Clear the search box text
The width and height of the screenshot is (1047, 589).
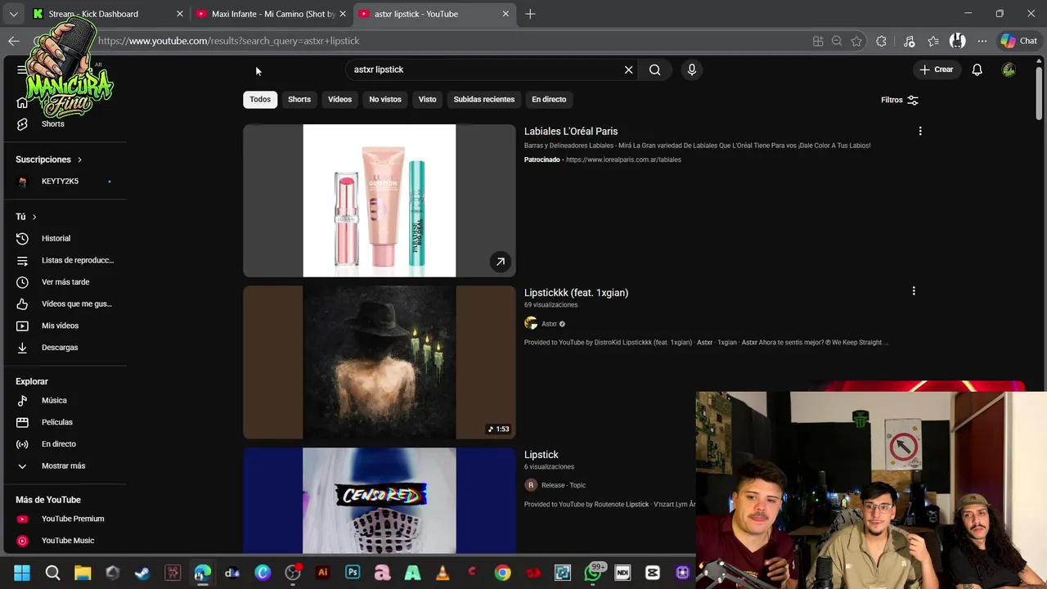click(x=628, y=70)
